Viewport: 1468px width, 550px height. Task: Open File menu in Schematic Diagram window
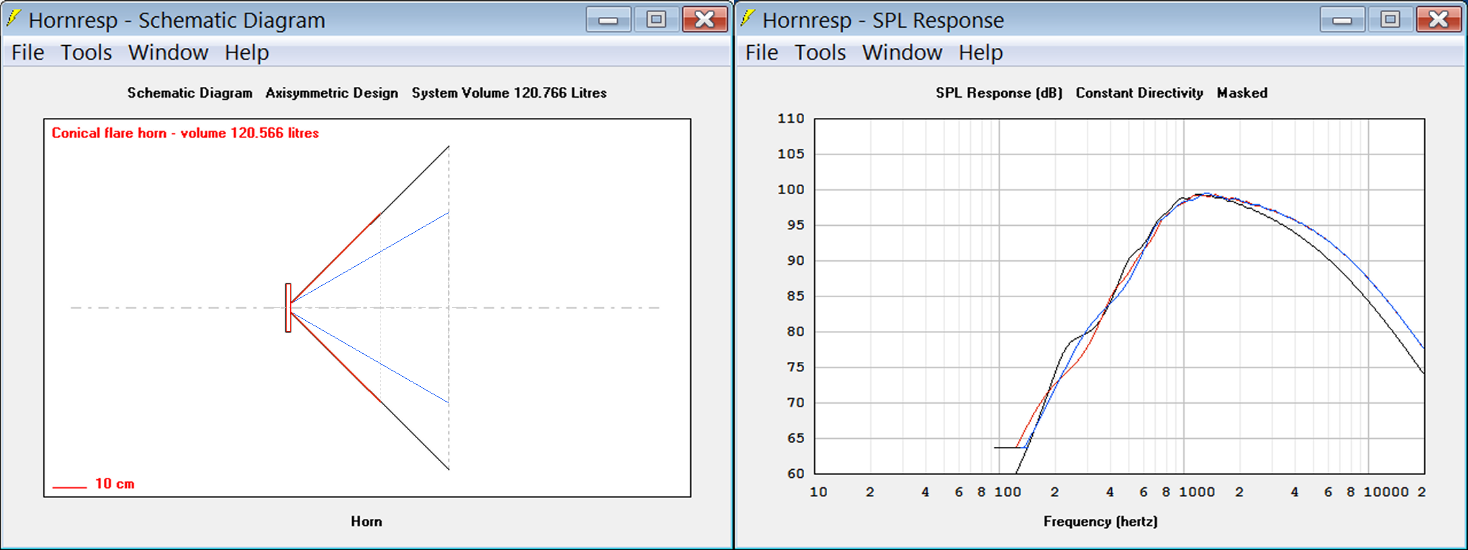(x=28, y=53)
